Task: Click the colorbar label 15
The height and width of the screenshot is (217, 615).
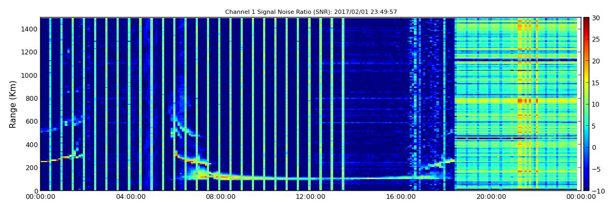Action: pyautogui.click(x=597, y=83)
